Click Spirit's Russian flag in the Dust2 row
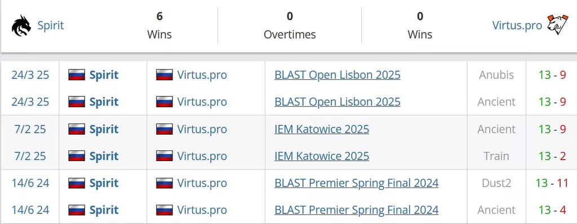This screenshot has width=577, height=224. pyautogui.click(x=77, y=184)
